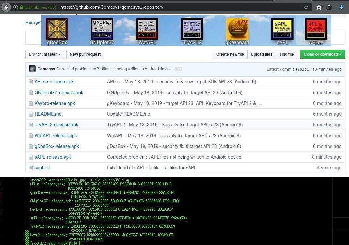Click file icon beside GNUplot37-release.apk
Viewport: 349px width, 245px height.
(31, 93)
